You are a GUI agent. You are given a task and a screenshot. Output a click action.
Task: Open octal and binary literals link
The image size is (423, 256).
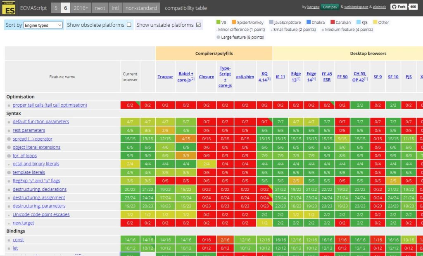coord(36,164)
